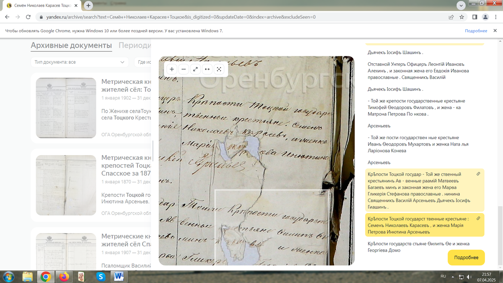The height and width of the screenshot is (283, 503).
Task: Open the Chrome side panel
Action: (x=475, y=17)
